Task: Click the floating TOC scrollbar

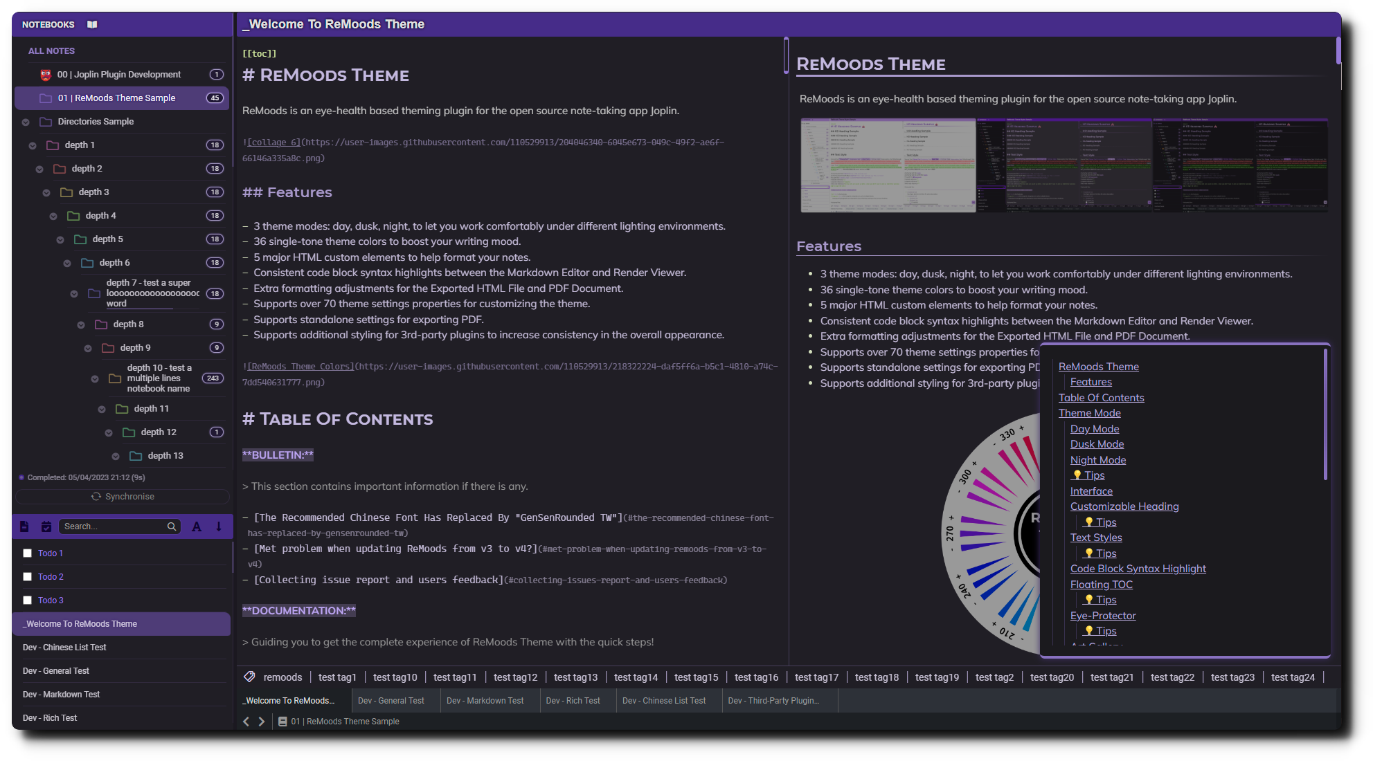Action: [x=1325, y=415]
